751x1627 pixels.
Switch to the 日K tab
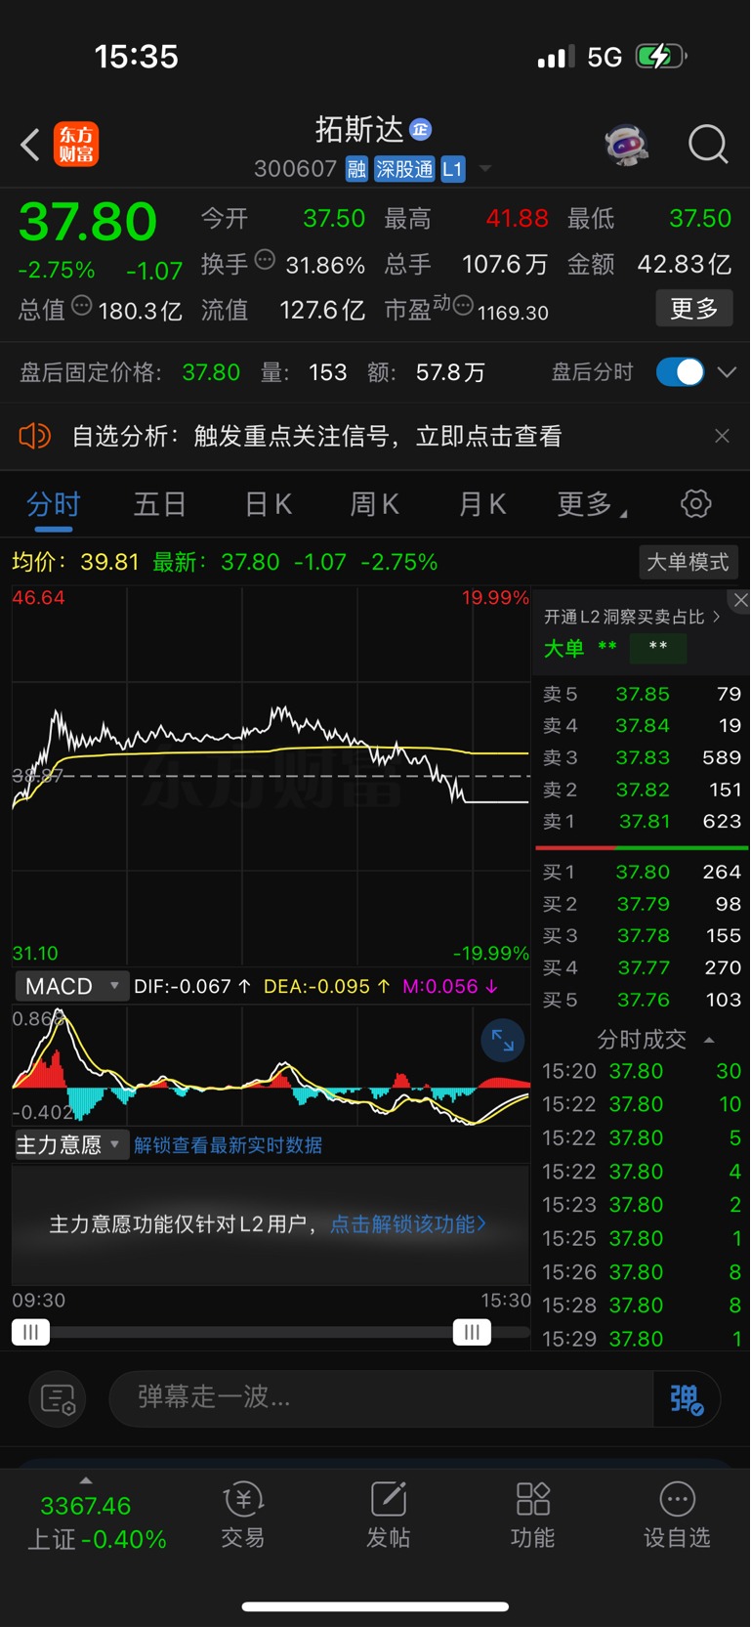[x=268, y=504]
